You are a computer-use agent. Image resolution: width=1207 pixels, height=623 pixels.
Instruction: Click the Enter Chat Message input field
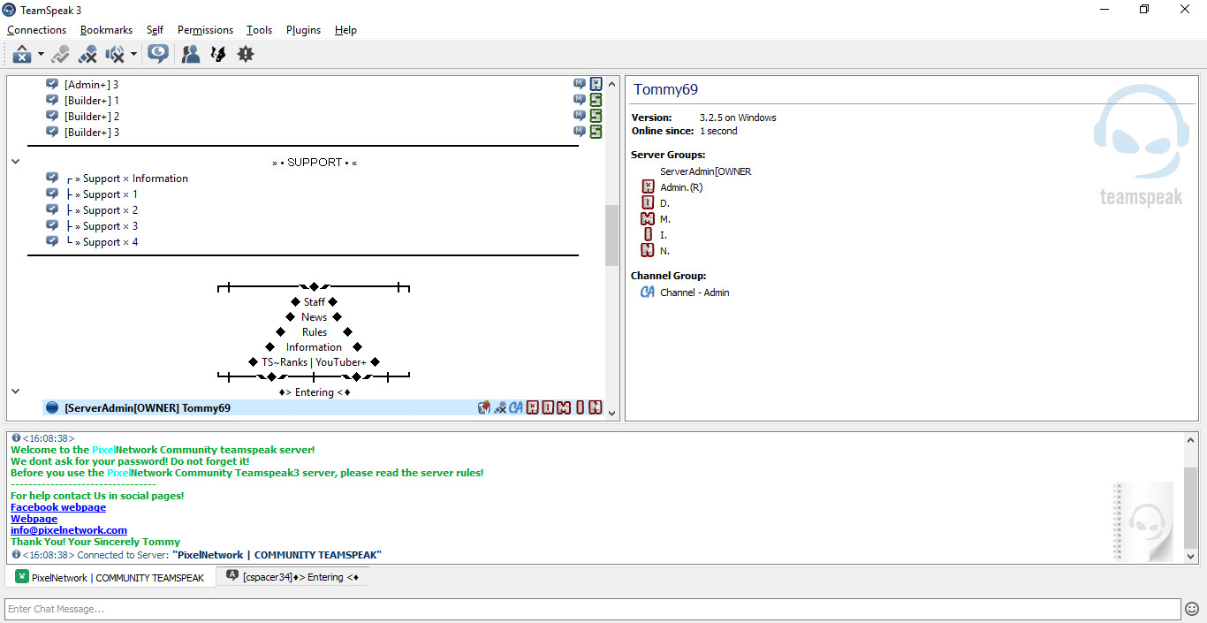click(593, 609)
